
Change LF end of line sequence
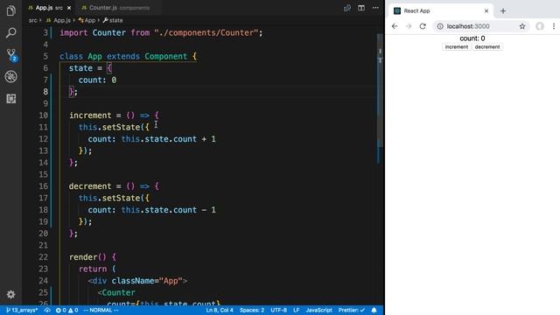click(x=297, y=310)
